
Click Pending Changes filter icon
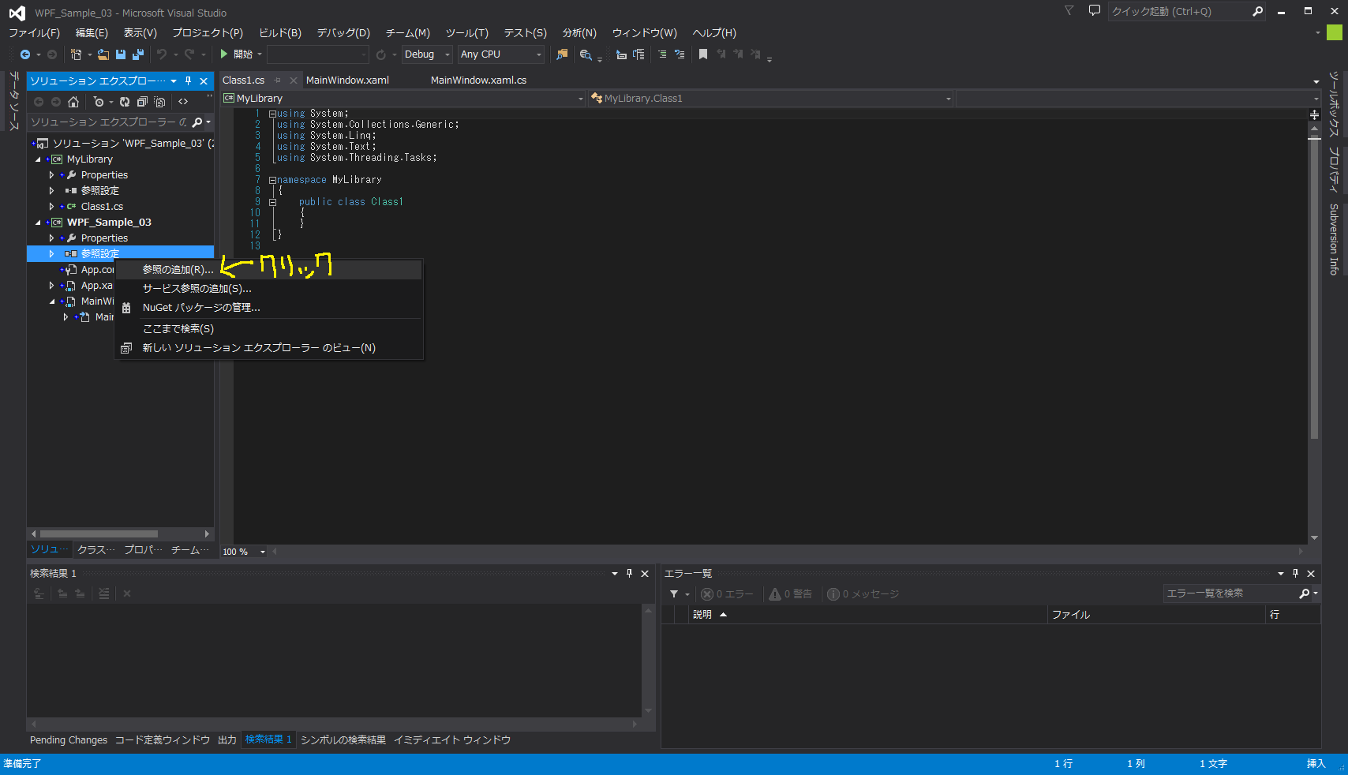[x=99, y=102]
